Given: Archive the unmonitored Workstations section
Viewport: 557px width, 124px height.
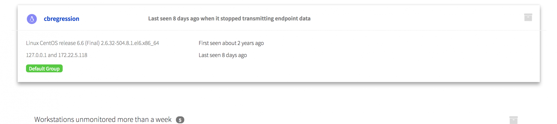Looking at the screenshot, I should click(x=513, y=120).
